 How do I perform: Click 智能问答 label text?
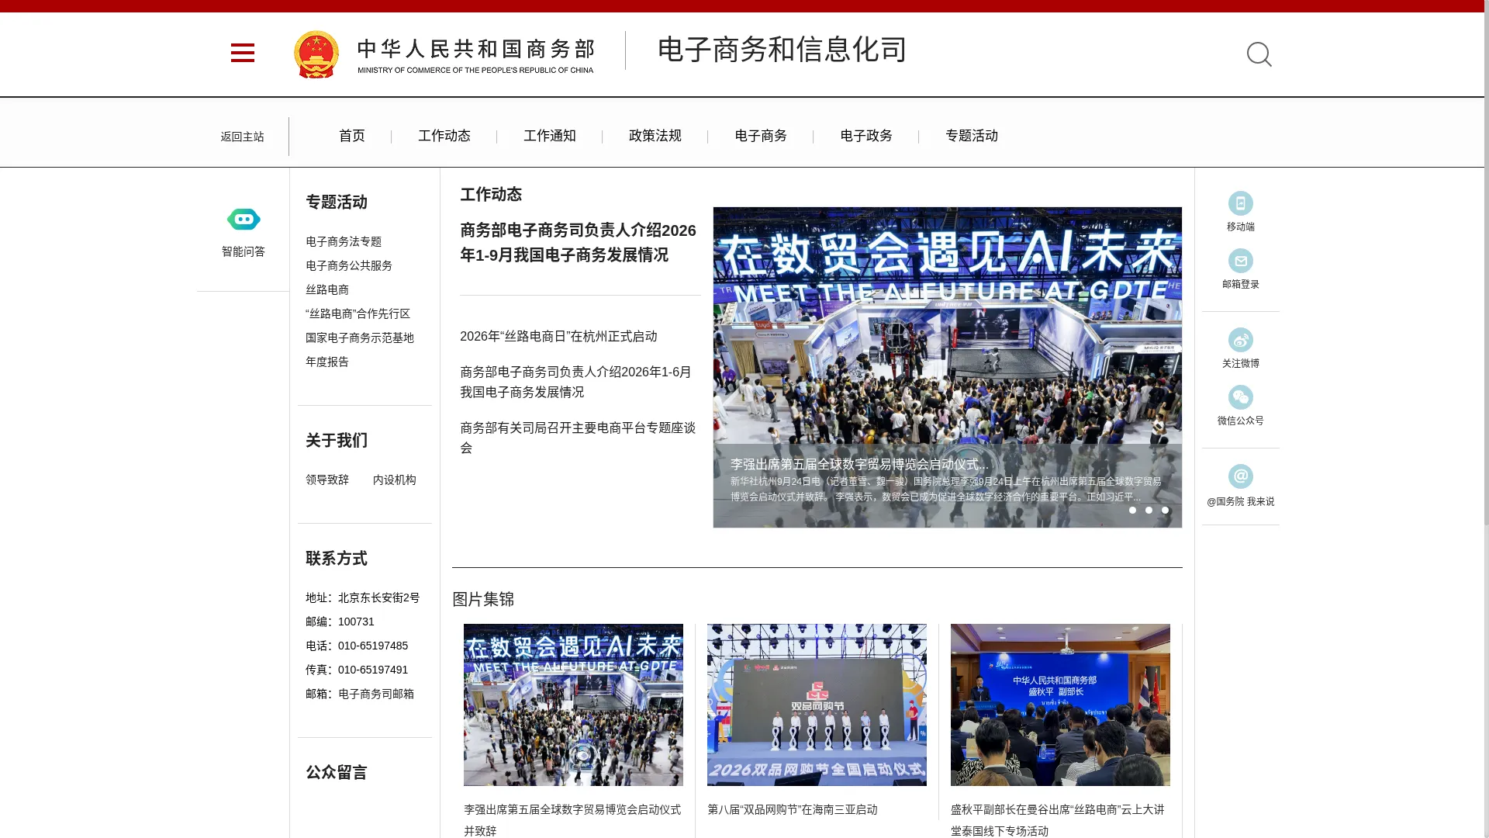point(244,251)
